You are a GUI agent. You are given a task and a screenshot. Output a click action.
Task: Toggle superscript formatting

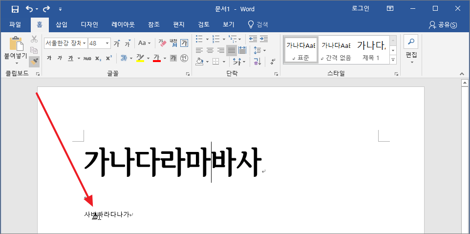pyautogui.click(x=109, y=58)
